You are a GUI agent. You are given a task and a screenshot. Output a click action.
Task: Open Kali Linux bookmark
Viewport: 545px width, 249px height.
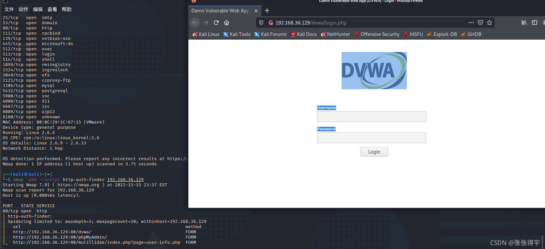click(206, 34)
